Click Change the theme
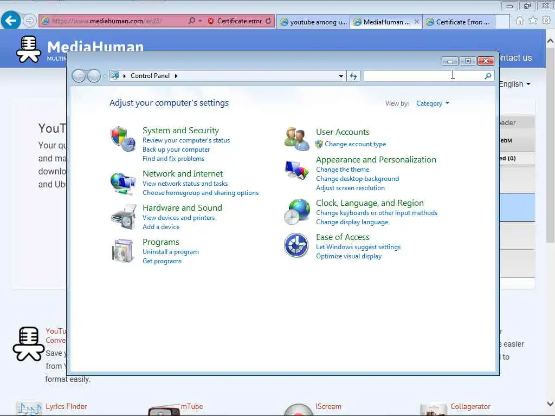555x416 pixels. [x=343, y=170]
